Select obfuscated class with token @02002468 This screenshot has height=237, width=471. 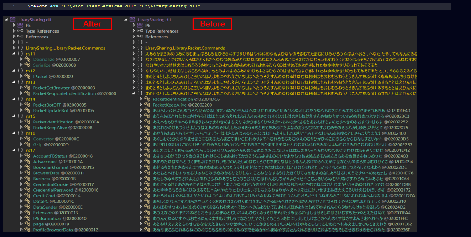[x=280, y=156]
